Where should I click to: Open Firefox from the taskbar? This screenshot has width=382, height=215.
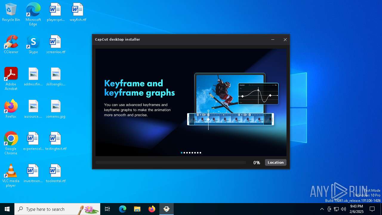coord(152,209)
